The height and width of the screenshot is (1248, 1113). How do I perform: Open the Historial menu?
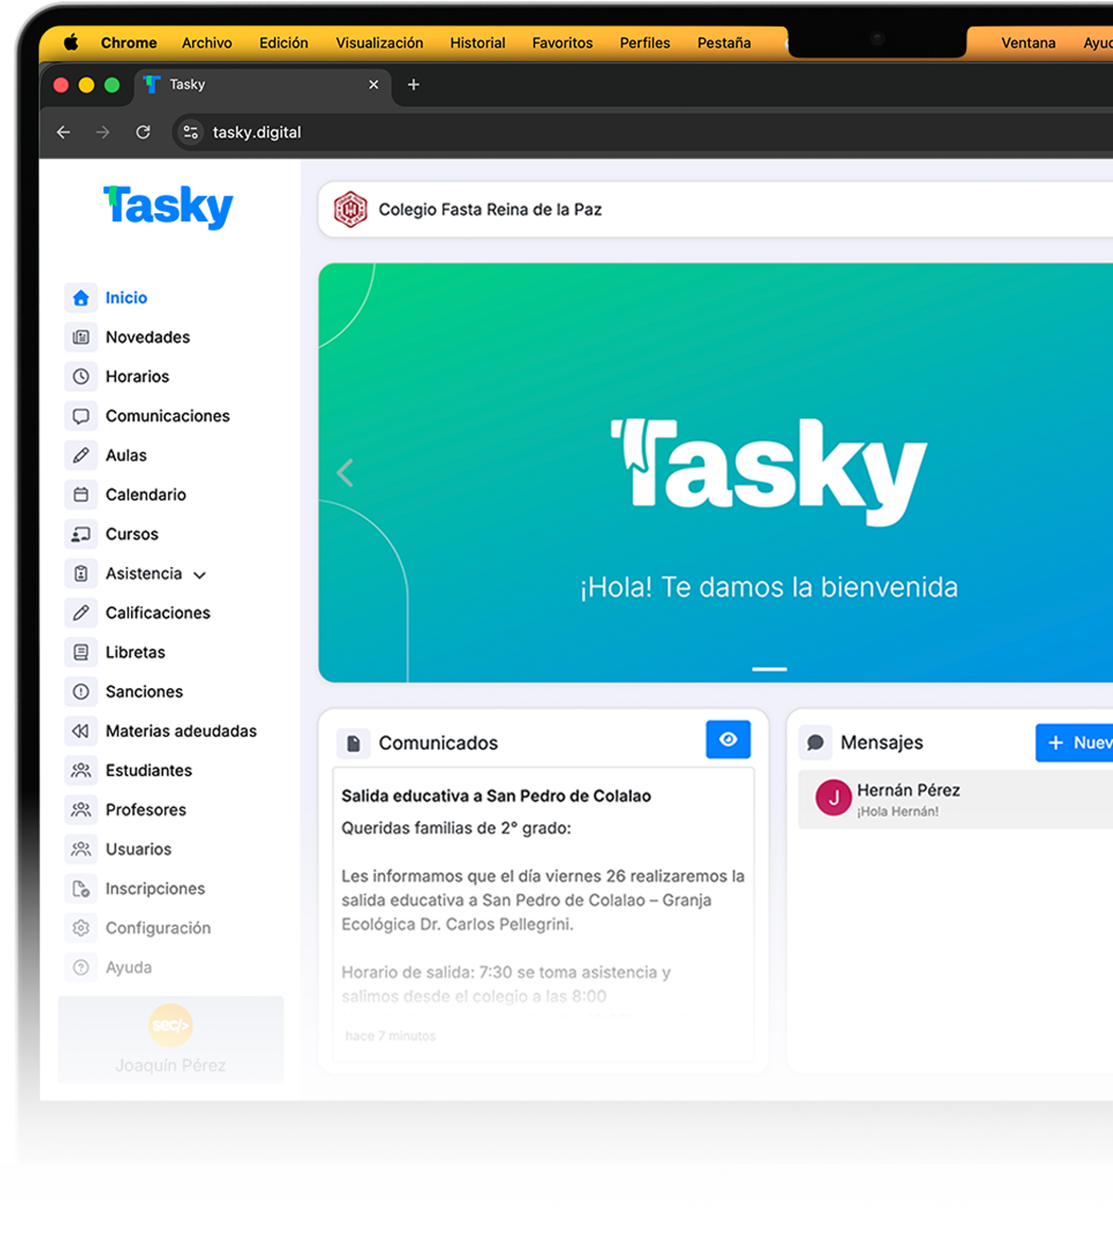pos(477,43)
